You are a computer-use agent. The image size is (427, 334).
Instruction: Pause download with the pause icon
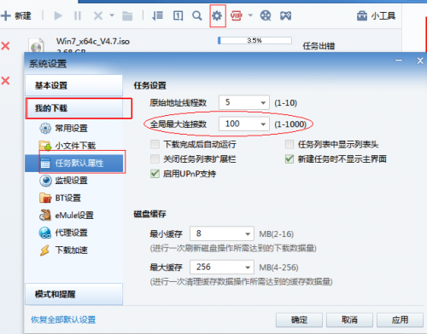[x=78, y=15]
